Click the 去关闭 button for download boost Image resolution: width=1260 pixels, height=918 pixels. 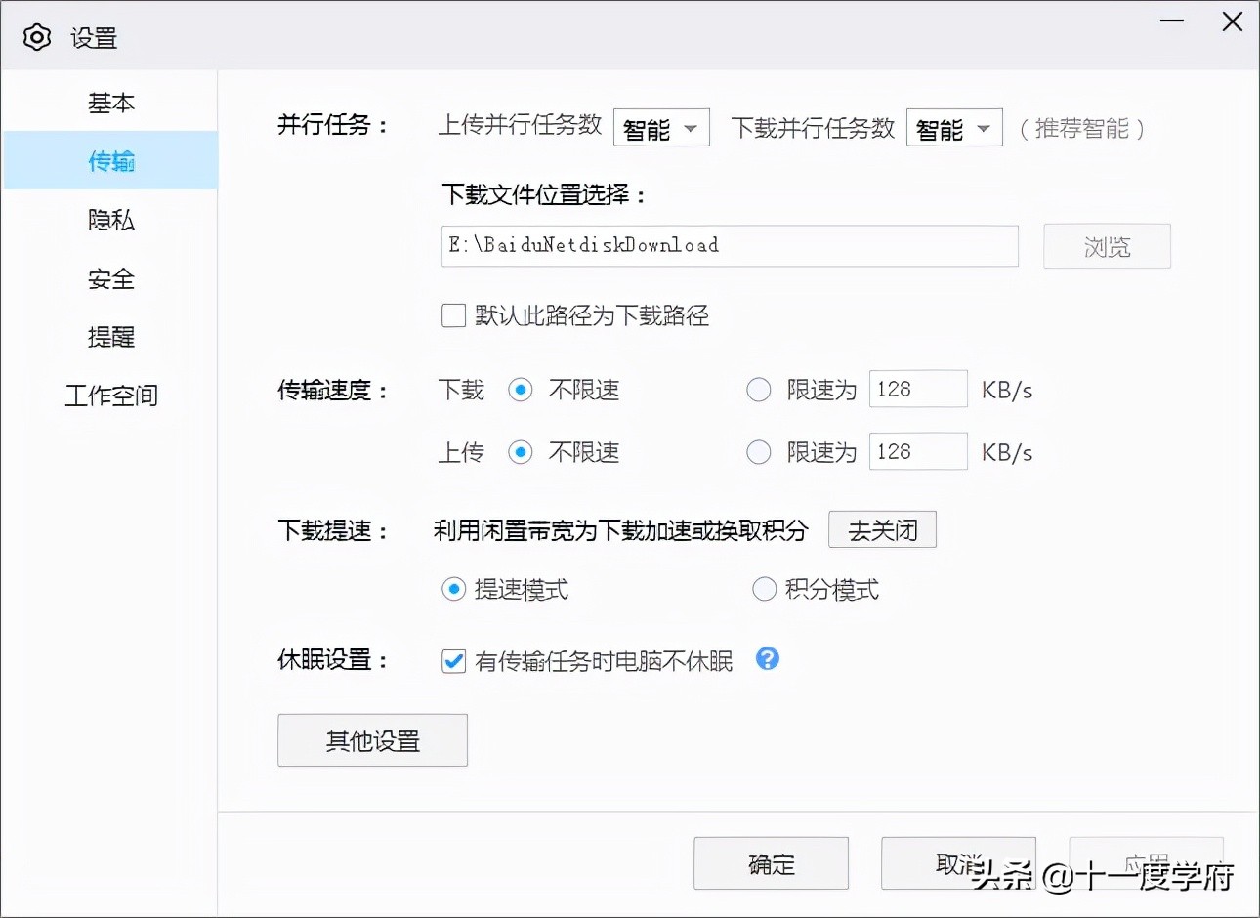pos(882,529)
